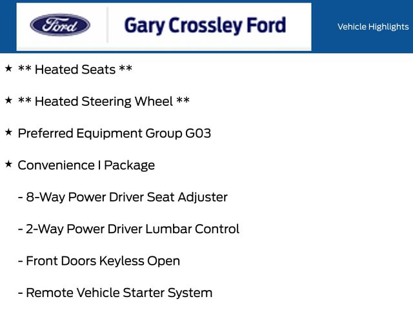Select the Heated Seats highlight text
The image size is (413, 310).
(x=75, y=69)
